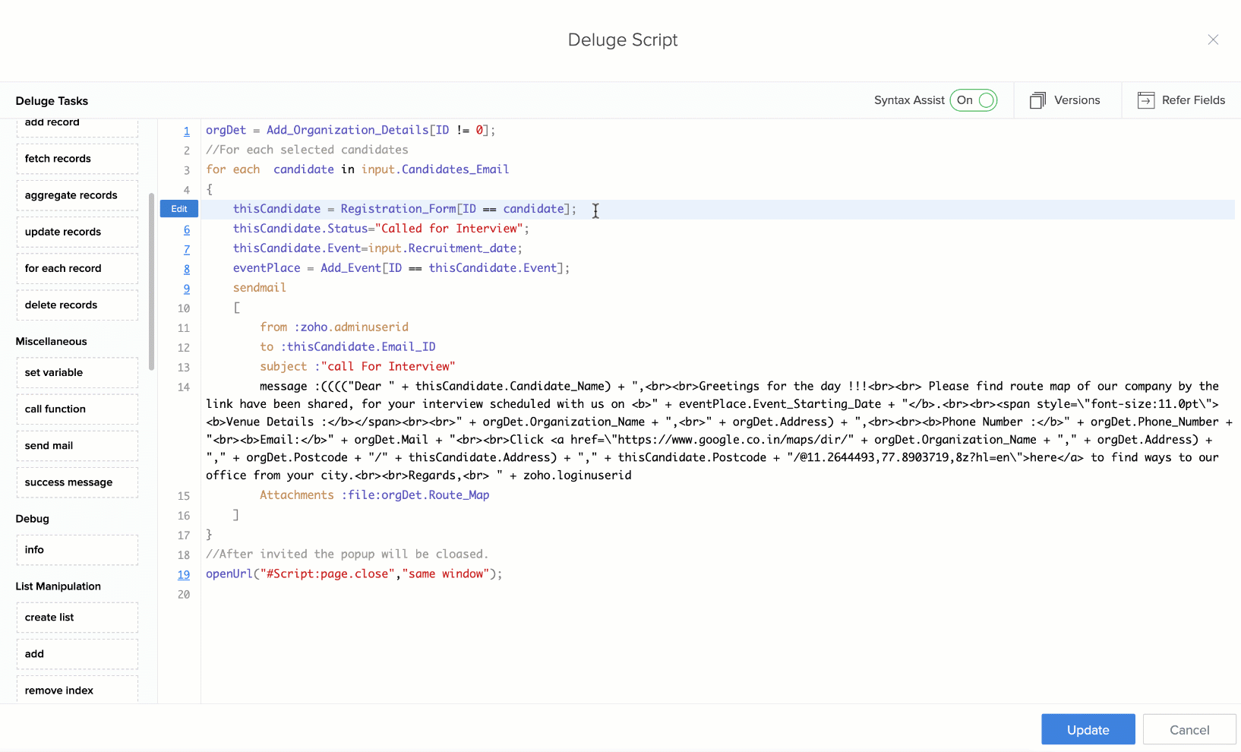
Task: Select the success message task
Action: point(77,482)
